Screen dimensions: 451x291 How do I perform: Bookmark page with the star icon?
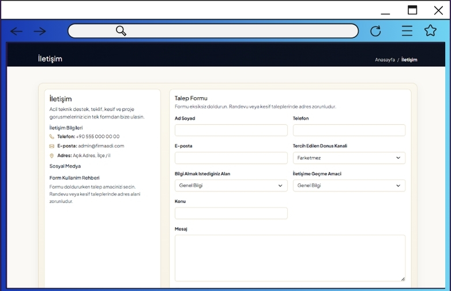(430, 31)
